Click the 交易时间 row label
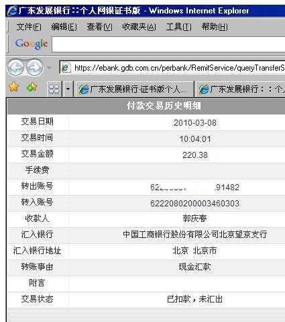285x322 pixels. click(37, 138)
